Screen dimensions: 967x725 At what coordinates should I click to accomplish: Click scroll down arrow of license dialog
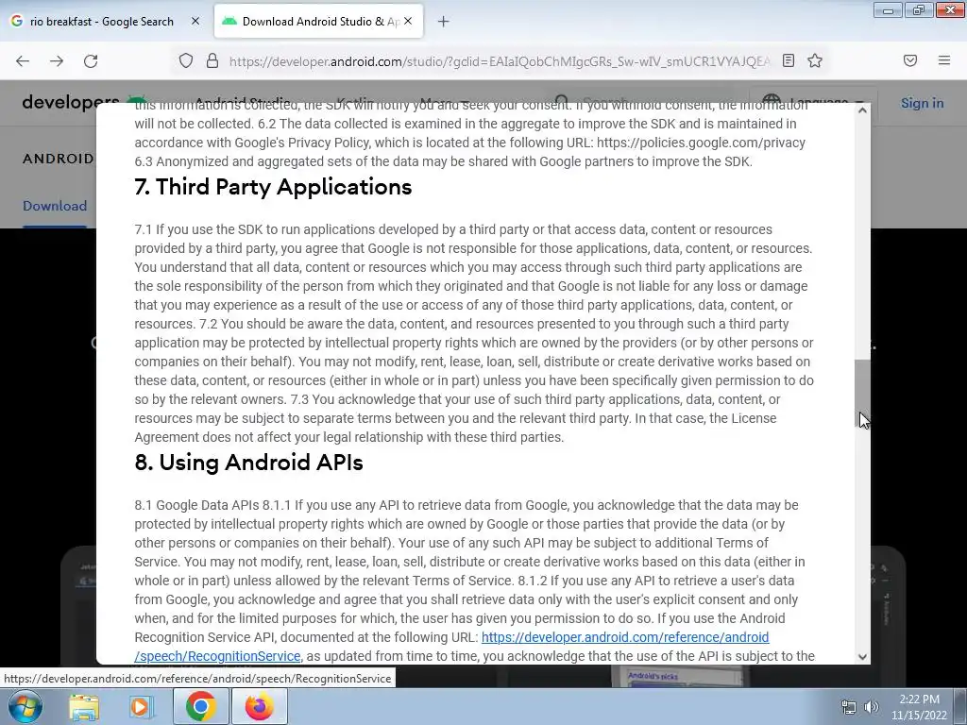tap(862, 657)
